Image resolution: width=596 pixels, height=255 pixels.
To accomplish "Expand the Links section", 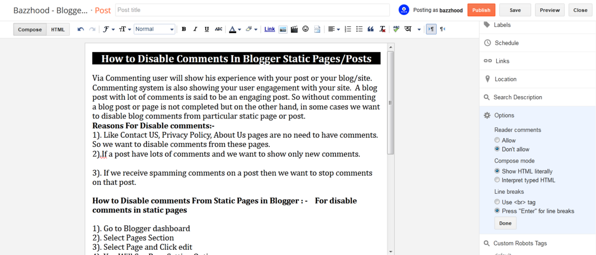I will coord(537,61).
